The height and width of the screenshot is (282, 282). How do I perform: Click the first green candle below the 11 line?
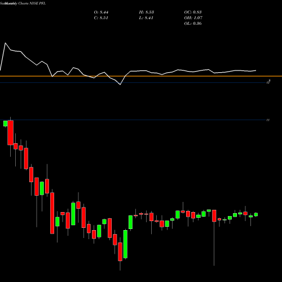click(x=6, y=124)
